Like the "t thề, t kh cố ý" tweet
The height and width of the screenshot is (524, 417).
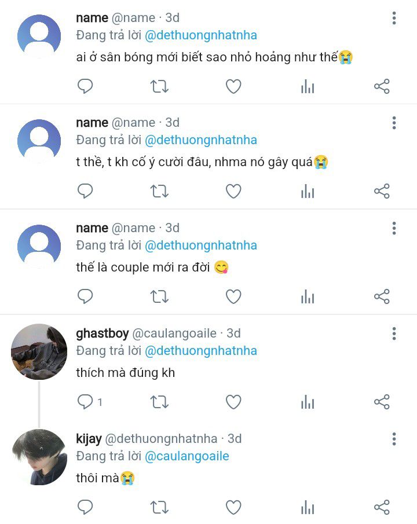point(233,192)
